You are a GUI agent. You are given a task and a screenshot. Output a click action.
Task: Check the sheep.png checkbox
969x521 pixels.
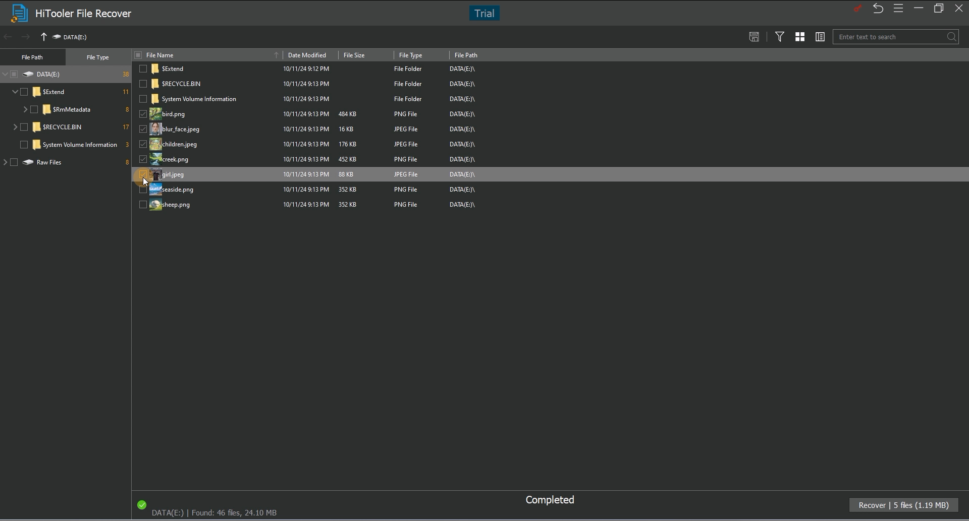143,205
